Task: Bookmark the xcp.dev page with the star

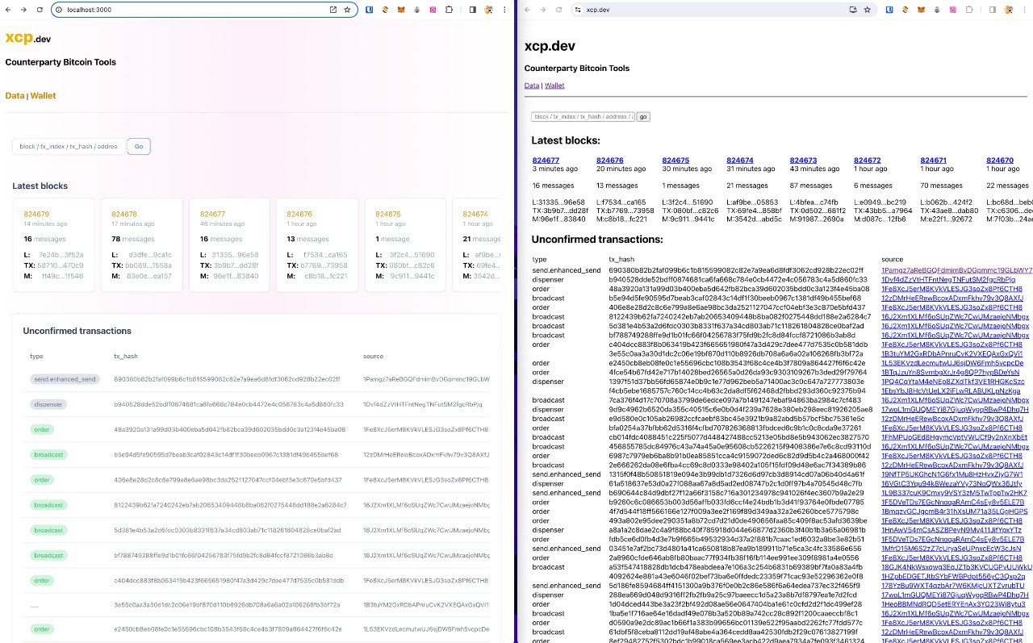Action: [868, 10]
